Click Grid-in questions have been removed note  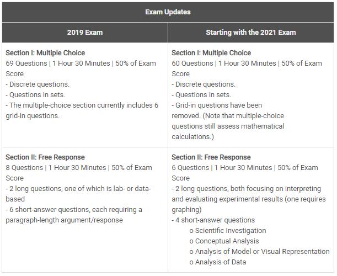228,121
